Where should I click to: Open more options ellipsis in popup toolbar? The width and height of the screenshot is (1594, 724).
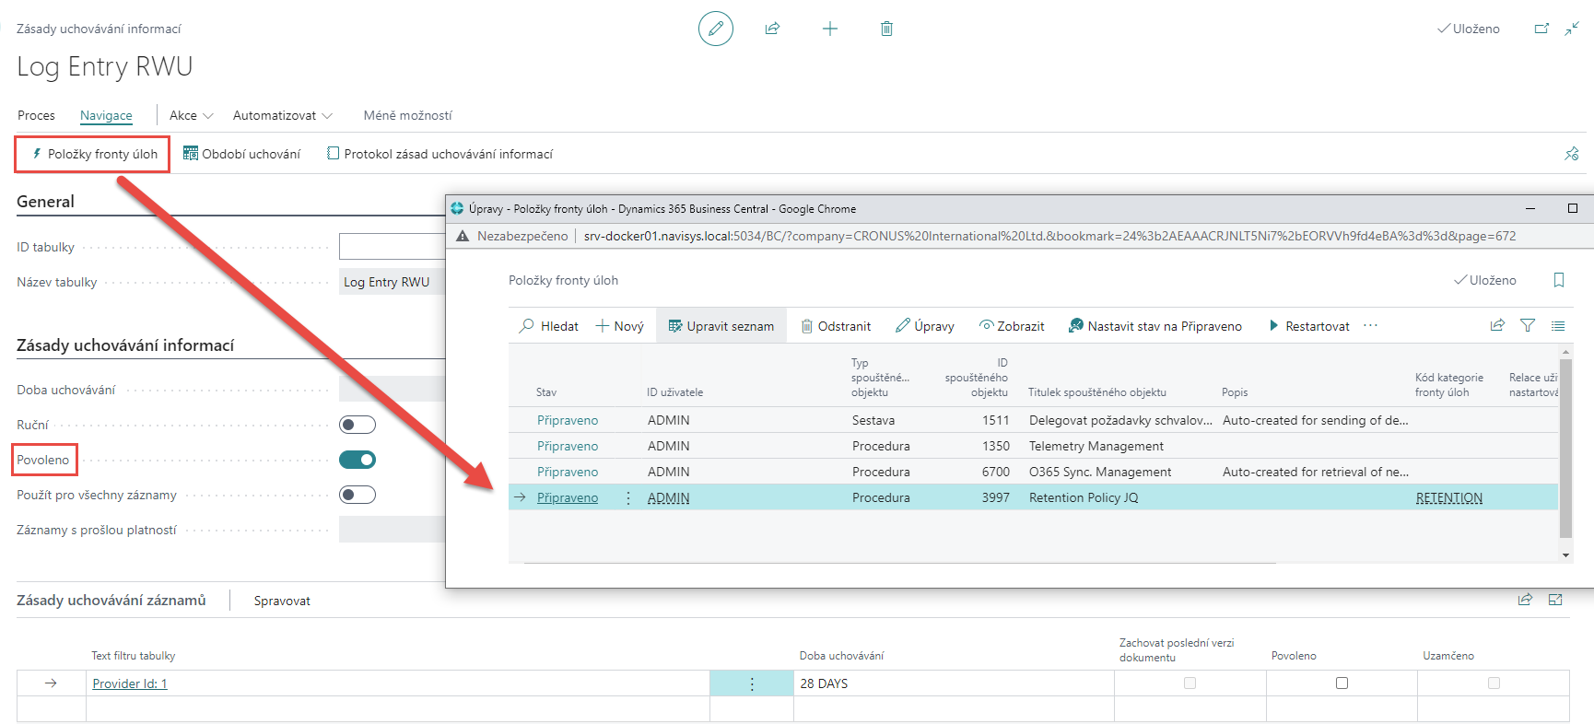1370,325
